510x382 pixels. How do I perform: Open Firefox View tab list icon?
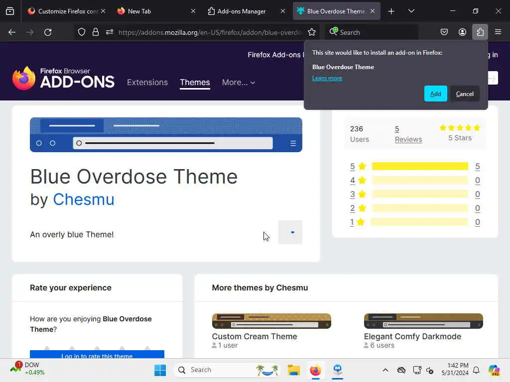pyautogui.click(x=10, y=11)
